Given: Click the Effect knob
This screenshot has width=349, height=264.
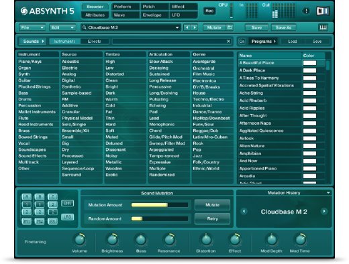Looking at the screenshot, I should 235,239.
